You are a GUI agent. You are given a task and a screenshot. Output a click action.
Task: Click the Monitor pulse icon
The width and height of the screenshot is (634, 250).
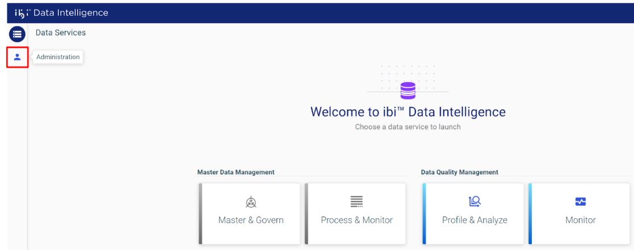click(581, 202)
